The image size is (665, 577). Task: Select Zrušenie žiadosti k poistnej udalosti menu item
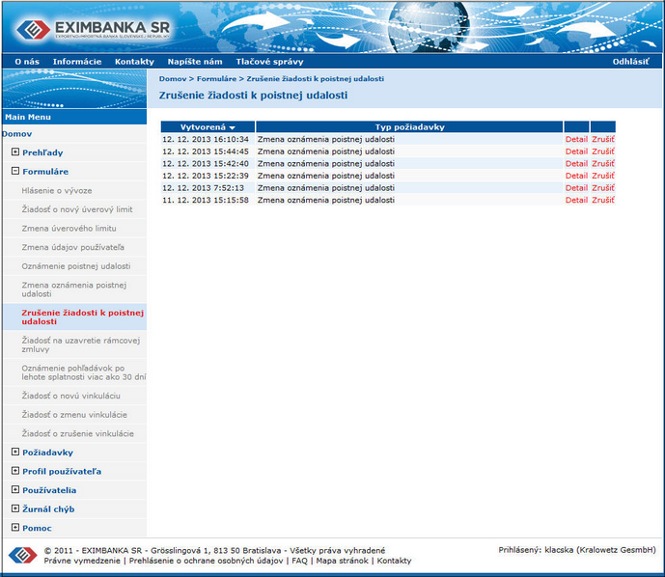[83, 317]
